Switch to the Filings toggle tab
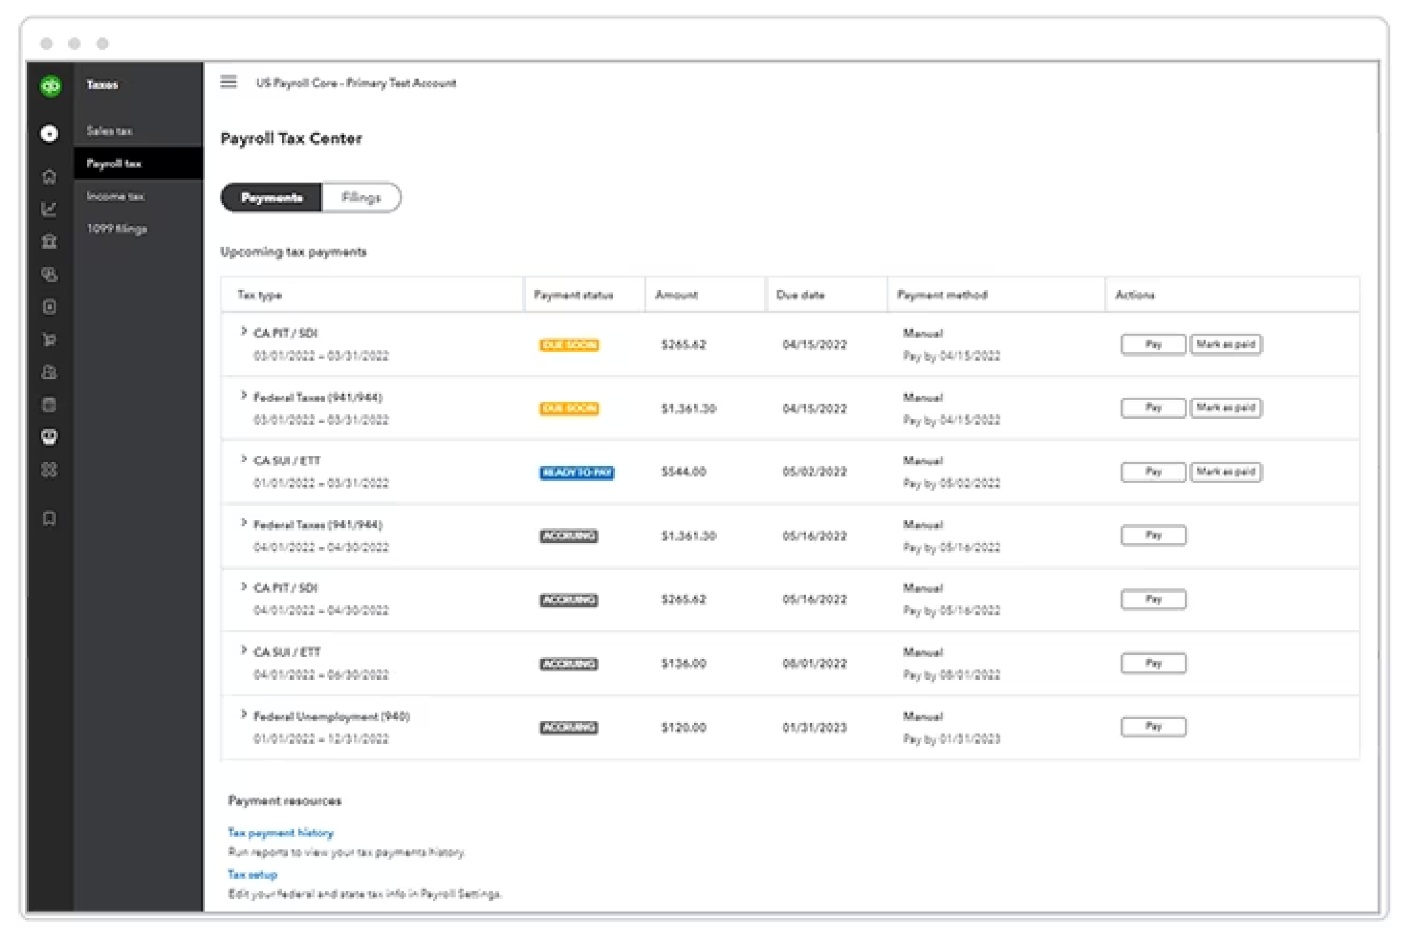The width and height of the screenshot is (1409, 943). tap(361, 198)
